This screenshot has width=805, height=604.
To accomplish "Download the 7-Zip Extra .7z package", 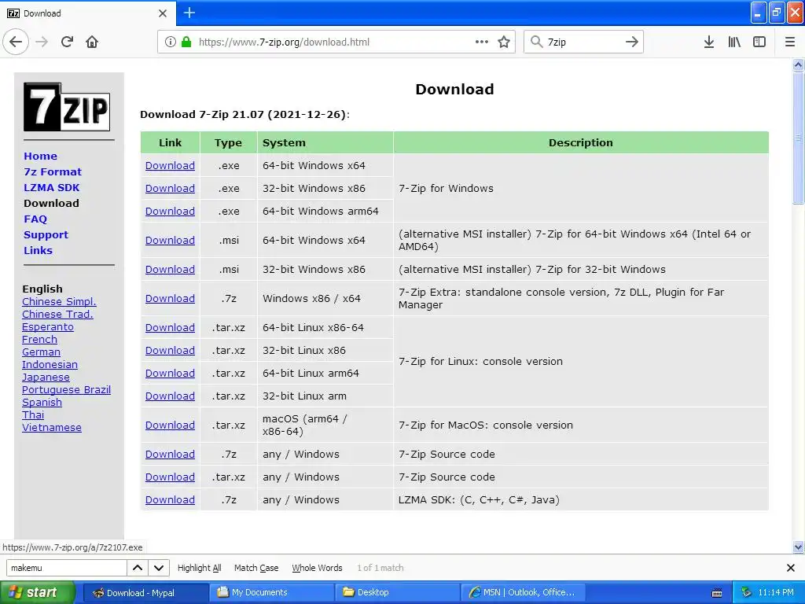I will tap(170, 299).
